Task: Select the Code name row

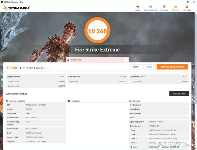Action: coord(36,113)
